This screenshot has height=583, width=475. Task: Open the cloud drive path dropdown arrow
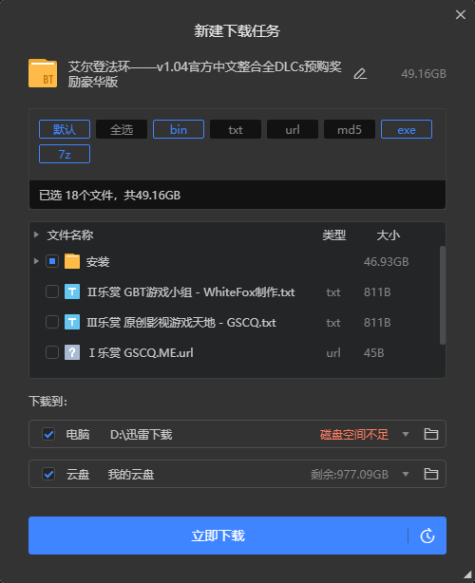(x=406, y=475)
